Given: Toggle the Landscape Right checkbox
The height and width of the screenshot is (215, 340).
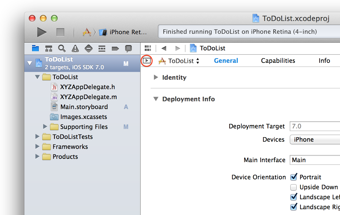Looking at the screenshot, I should click(x=293, y=207).
